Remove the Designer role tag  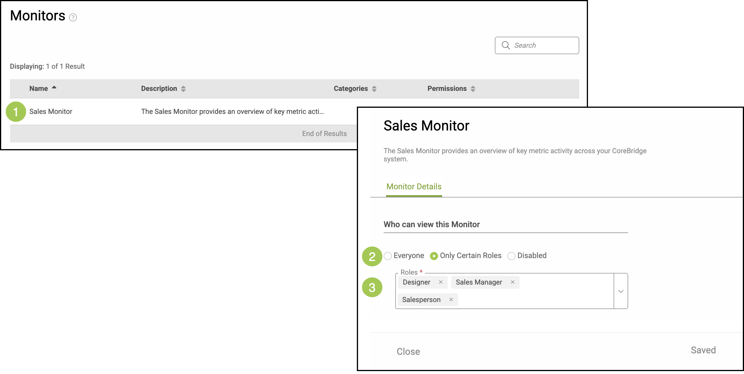pyautogui.click(x=441, y=282)
